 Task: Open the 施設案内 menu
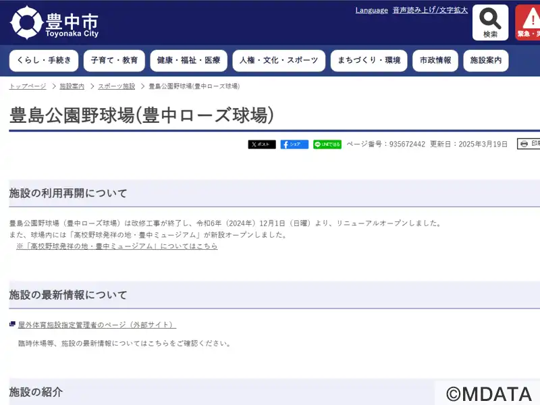[485, 61]
